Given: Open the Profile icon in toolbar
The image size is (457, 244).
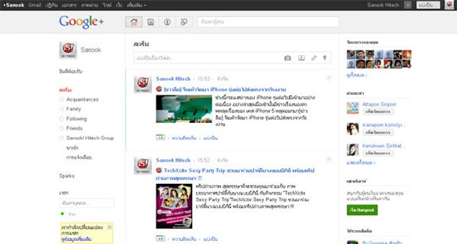Looking at the screenshot, I should click(x=167, y=22).
